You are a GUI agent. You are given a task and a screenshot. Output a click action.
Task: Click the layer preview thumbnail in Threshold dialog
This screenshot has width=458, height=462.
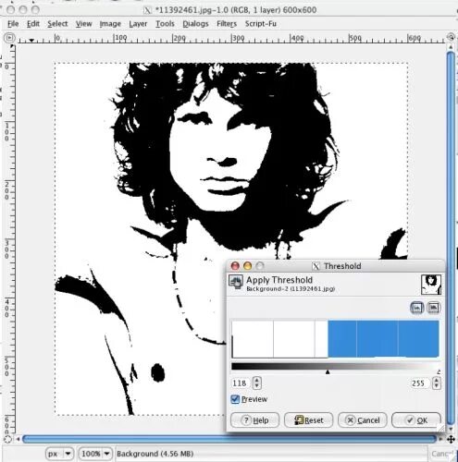[x=431, y=285]
